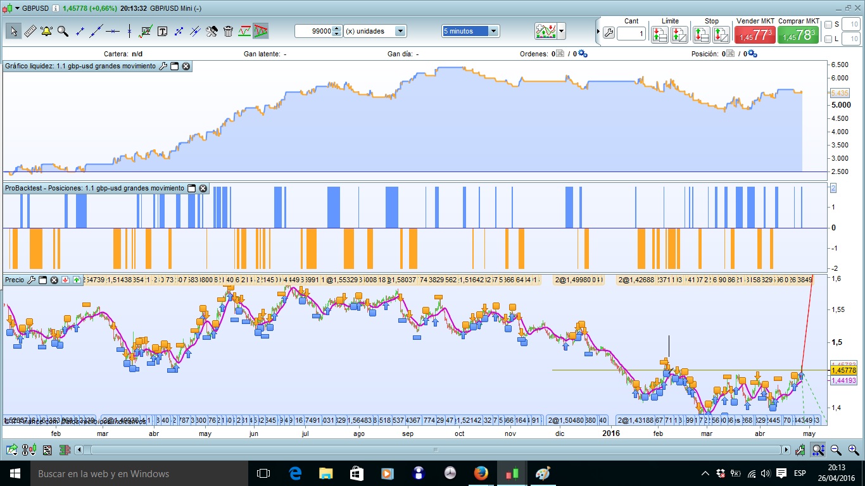Click Vender MKT sell button
Image resolution: width=865 pixels, height=486 pixels.
[x=755, y=35]
